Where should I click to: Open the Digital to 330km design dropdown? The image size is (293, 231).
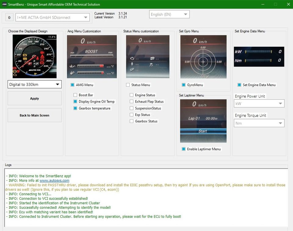[34, 85]
